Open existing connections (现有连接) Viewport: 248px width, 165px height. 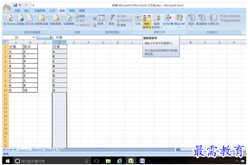click(55, 20)
